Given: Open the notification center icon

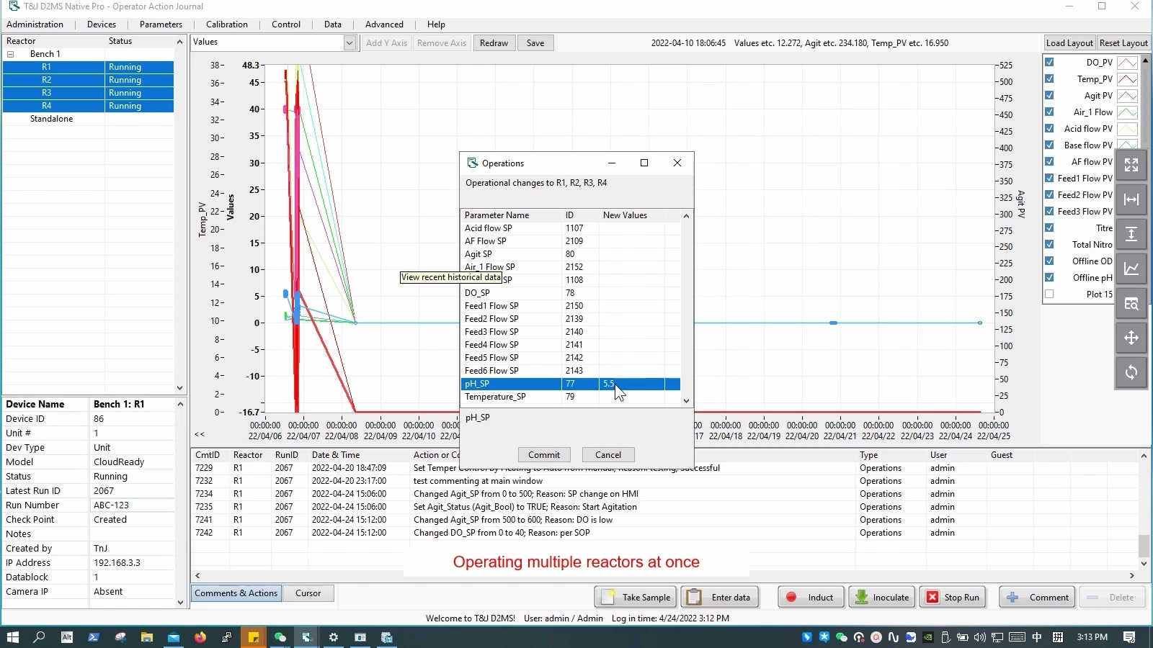Looking at the screenshot, I should click(x=1129, y=637).
